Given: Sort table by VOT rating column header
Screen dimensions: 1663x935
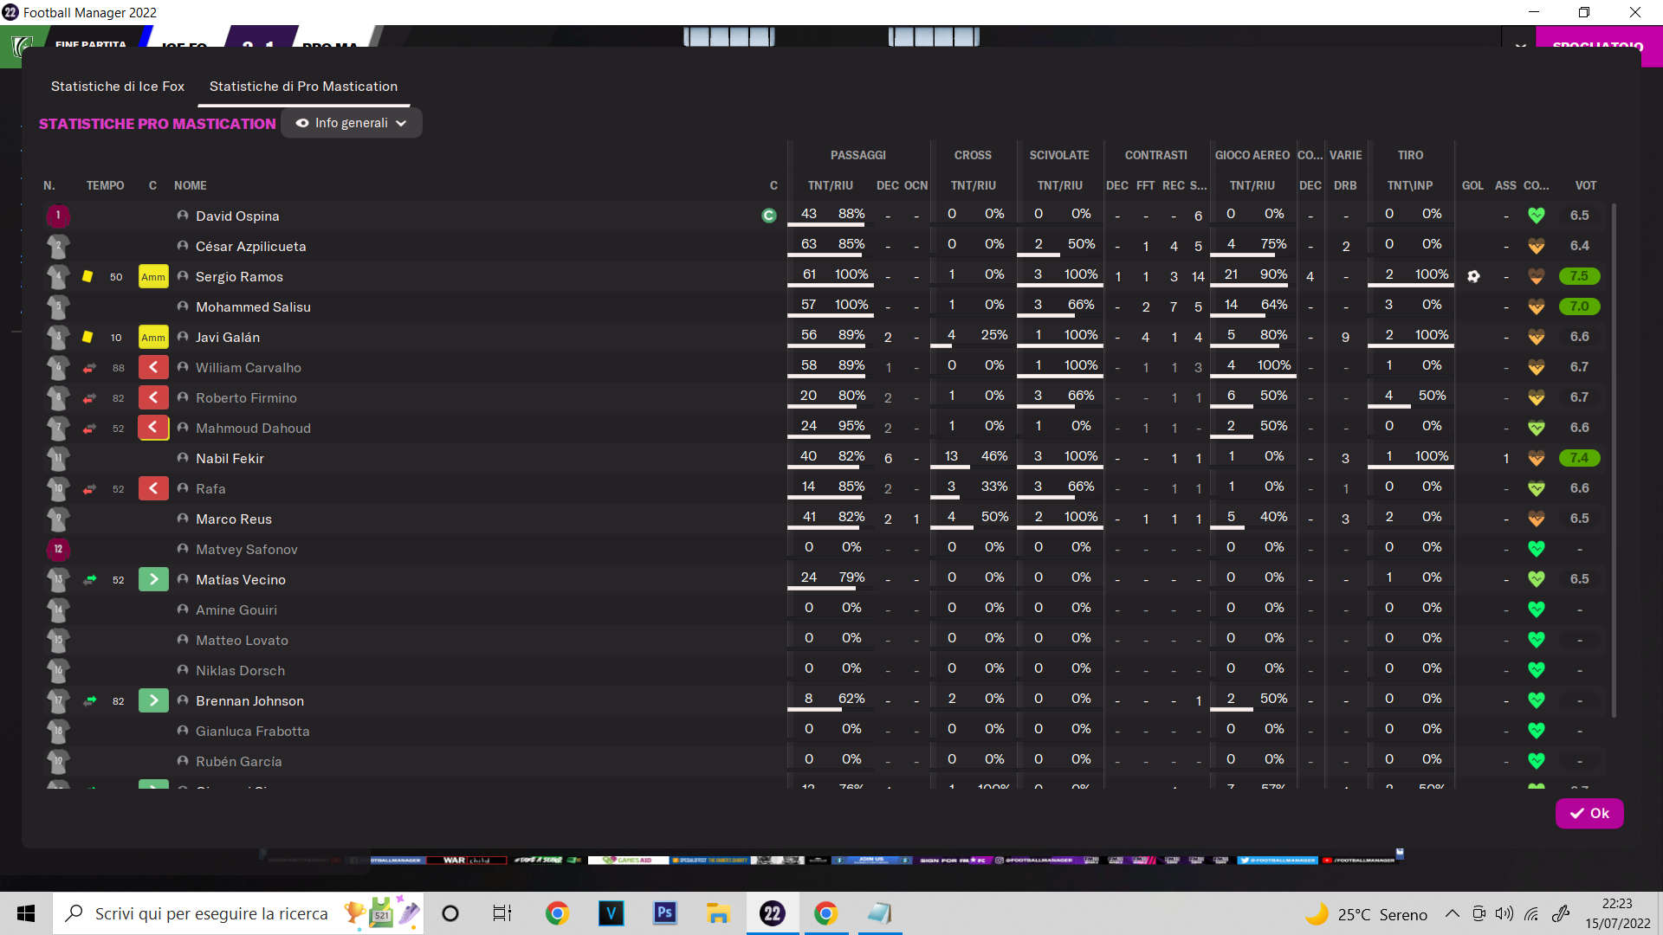Looking at the screenshot, I should (1586, 186).
